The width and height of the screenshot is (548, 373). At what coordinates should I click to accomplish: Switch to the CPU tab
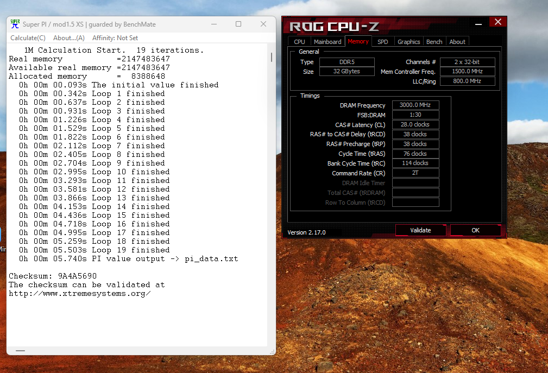(x=299, y=42)
